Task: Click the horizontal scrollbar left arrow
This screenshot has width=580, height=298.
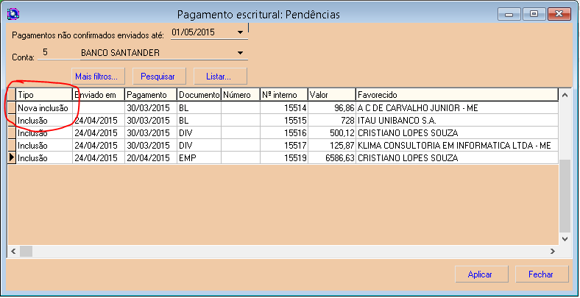Action: click(13, 252)
